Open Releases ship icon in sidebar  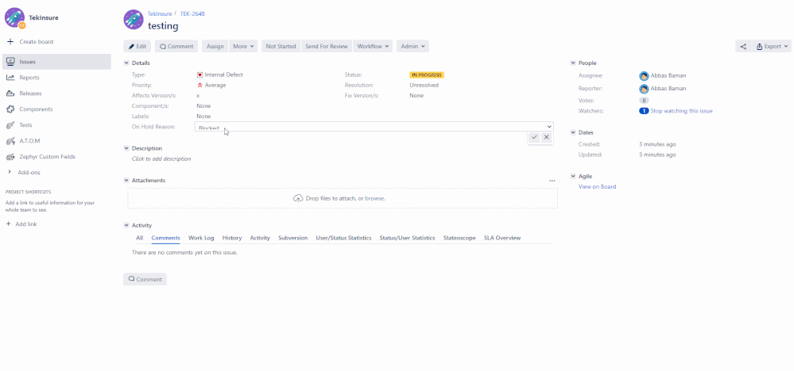coord(10,94)
